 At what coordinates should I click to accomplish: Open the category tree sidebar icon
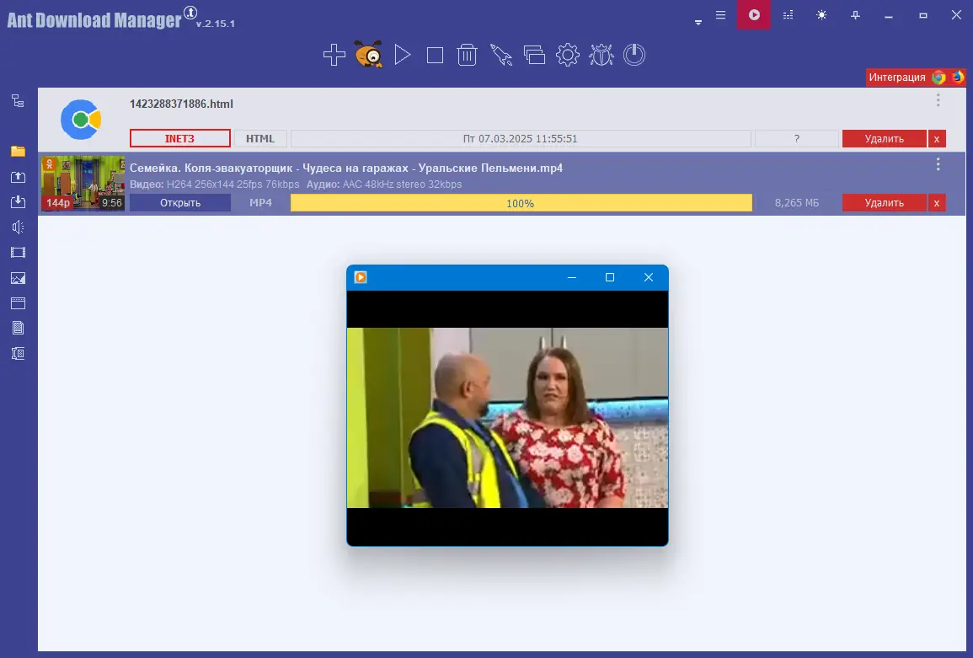(18, 100)
